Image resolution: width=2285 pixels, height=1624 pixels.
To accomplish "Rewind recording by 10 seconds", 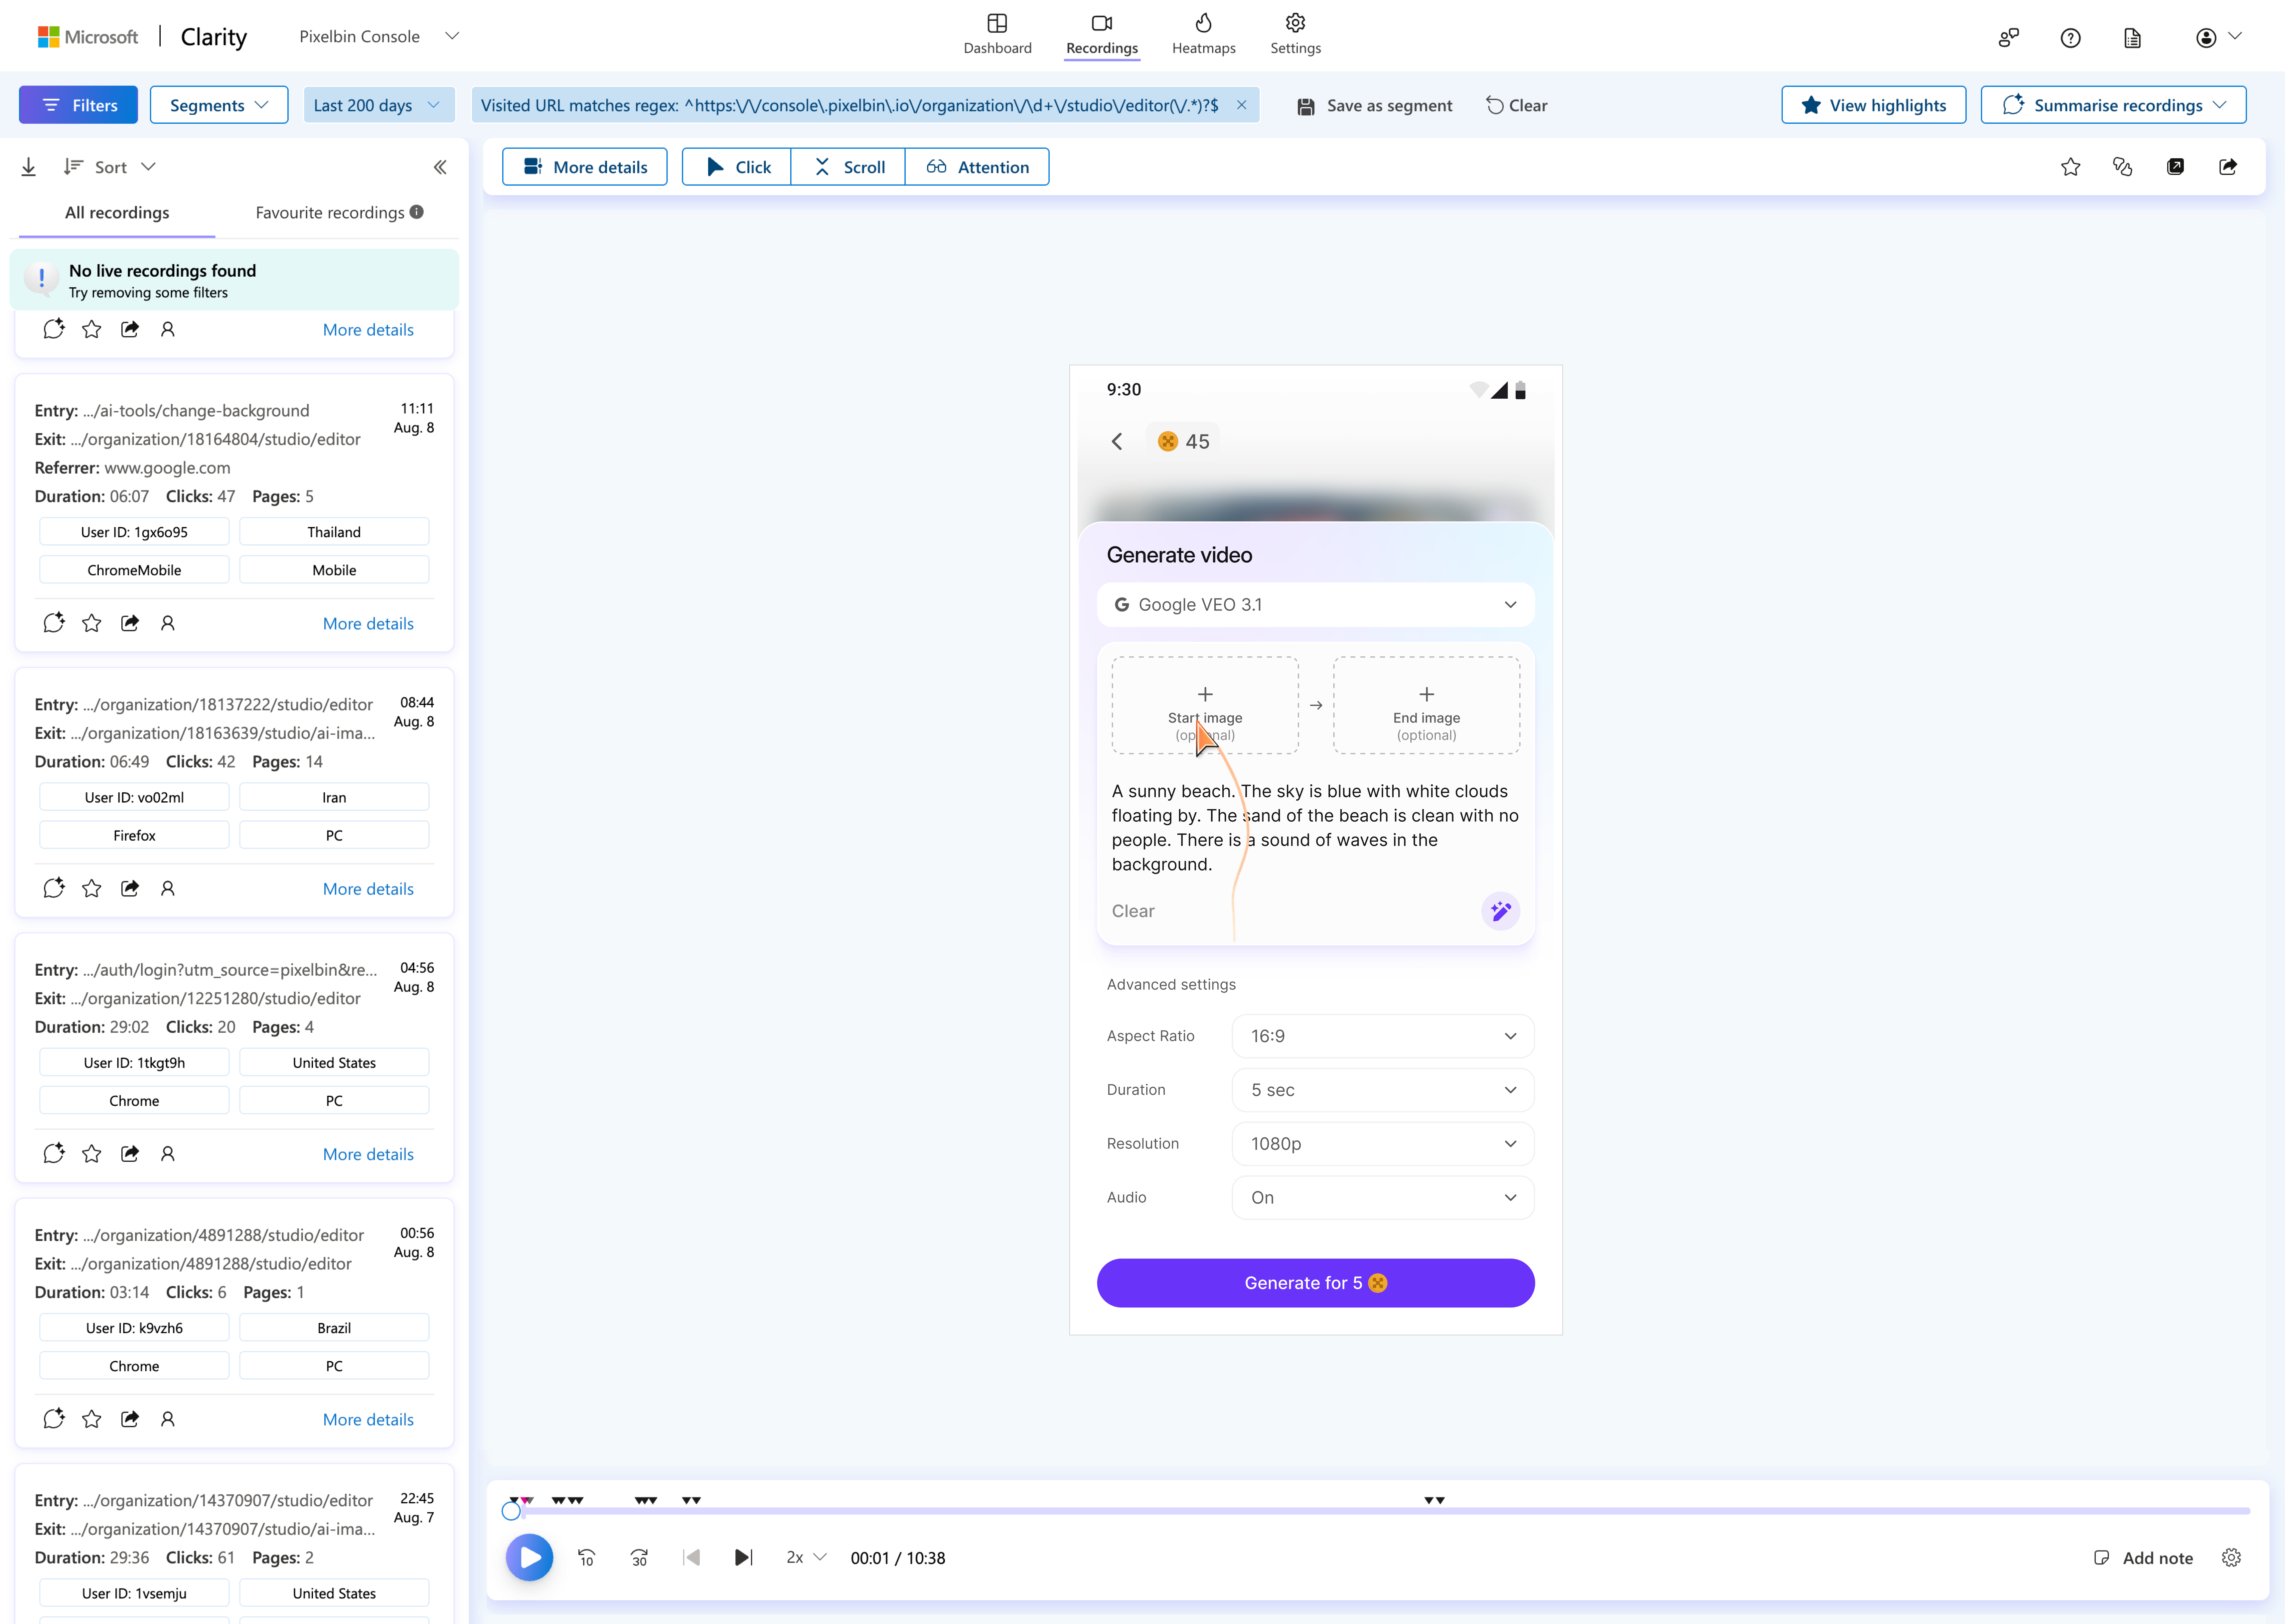I will [587, 1557].
